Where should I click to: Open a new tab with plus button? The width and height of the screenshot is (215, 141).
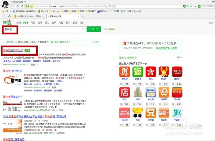[83, 16]
